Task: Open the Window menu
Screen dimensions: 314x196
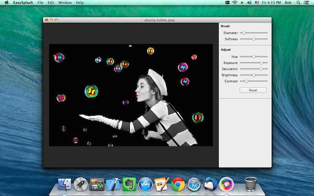Action: tap(65, 3)
